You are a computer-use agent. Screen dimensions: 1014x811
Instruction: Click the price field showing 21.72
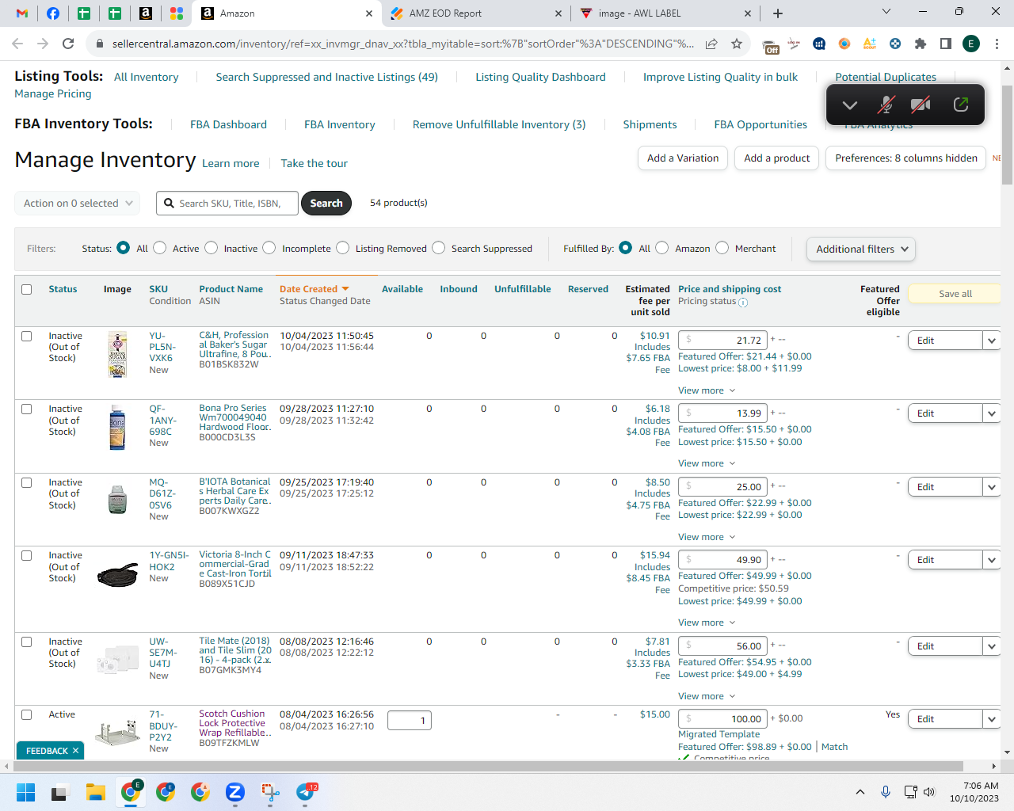(x=723, y=341)
